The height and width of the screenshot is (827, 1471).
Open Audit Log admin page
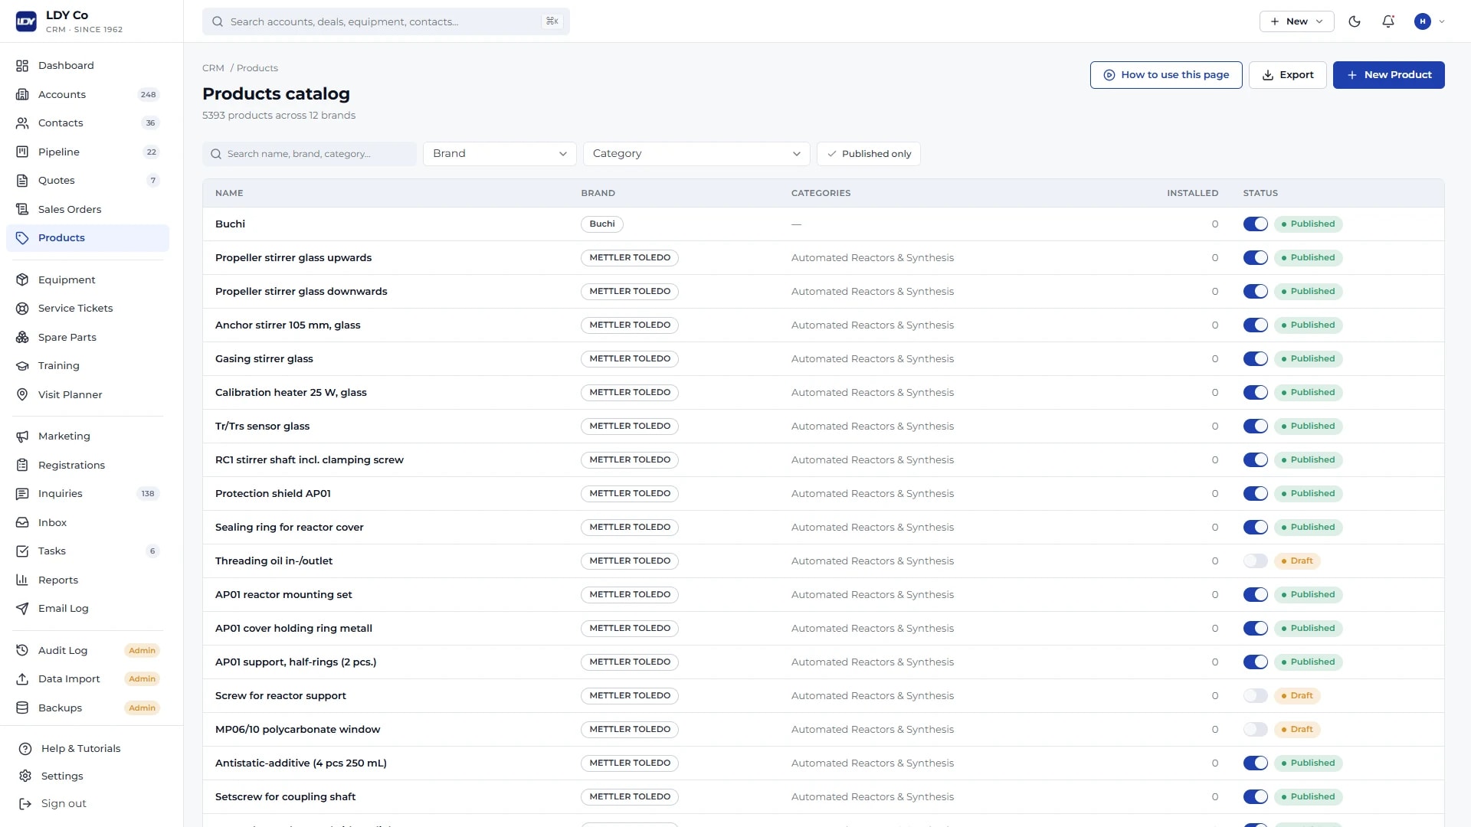pos(87,651)
